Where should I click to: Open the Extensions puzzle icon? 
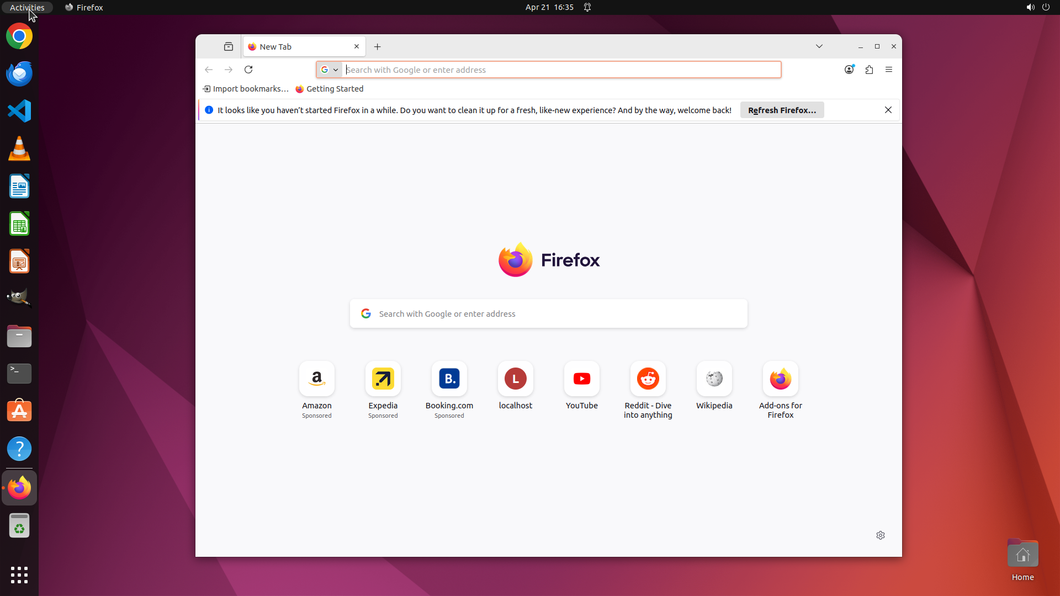click(869, 70)
